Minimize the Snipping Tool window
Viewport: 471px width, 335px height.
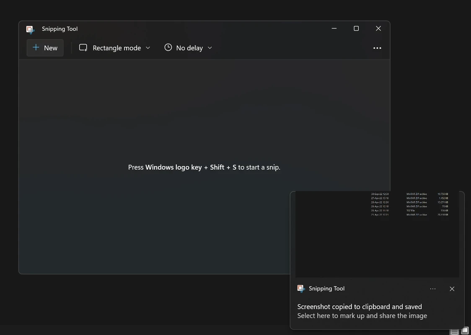(334, 28)
